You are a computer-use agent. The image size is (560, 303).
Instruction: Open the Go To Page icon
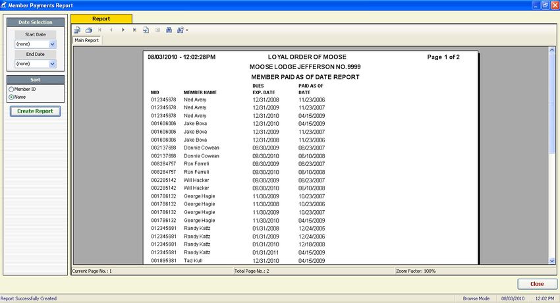(146, 30)
